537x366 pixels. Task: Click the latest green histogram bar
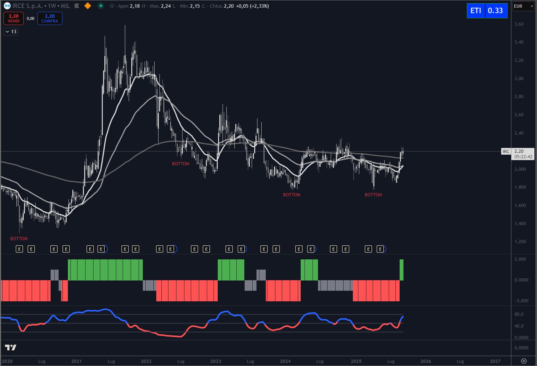(402, 270)
